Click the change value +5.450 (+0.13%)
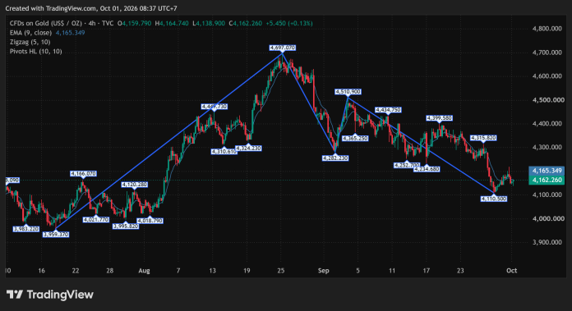This screenshot has width=572, height=311. tap(289, 23)
